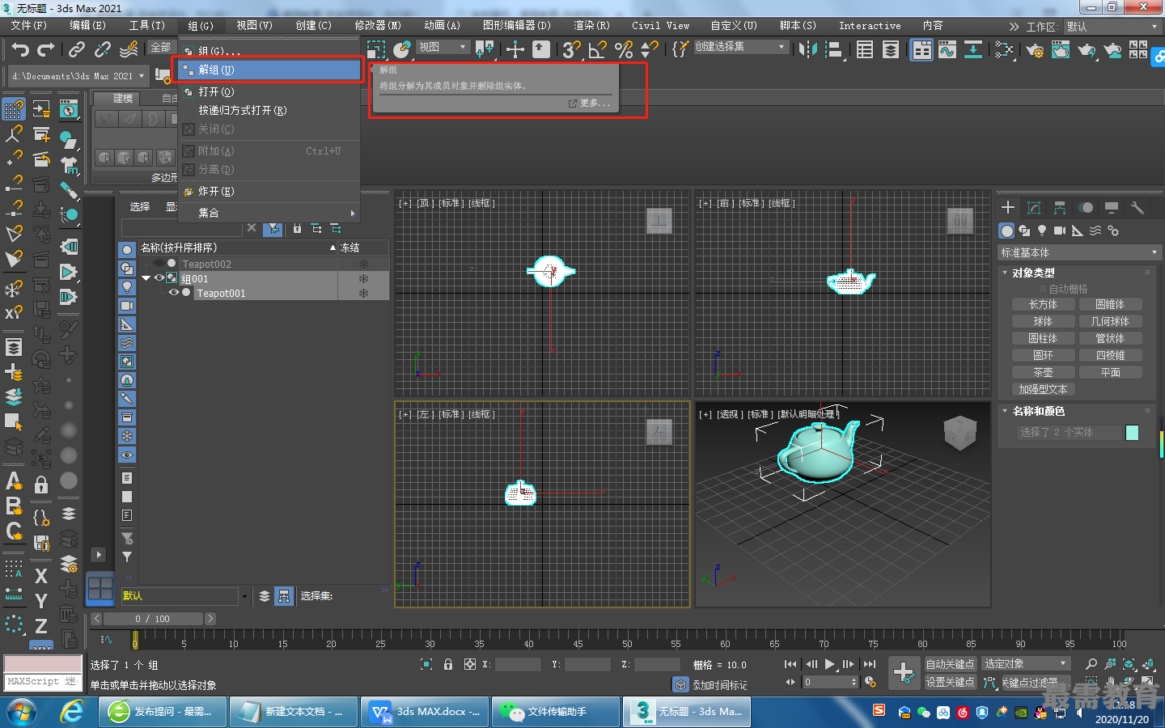Click the perspective viewport ViewCube
This screenshot has width=1165, height=728.
[960, 433]
